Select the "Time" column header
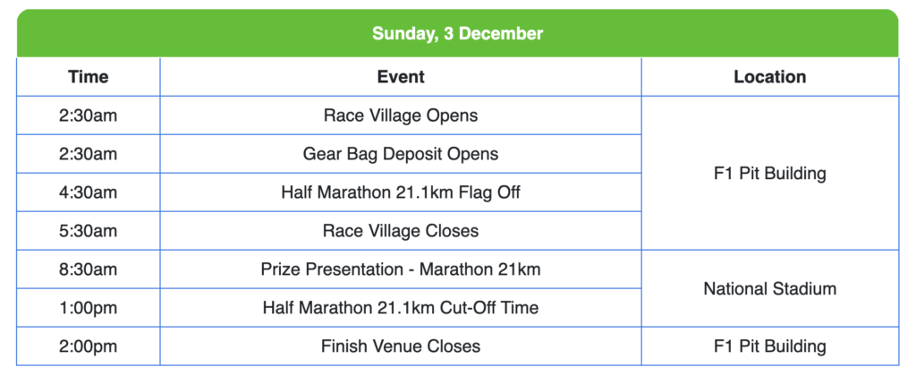The image size is (916, 376). point(89,77)
